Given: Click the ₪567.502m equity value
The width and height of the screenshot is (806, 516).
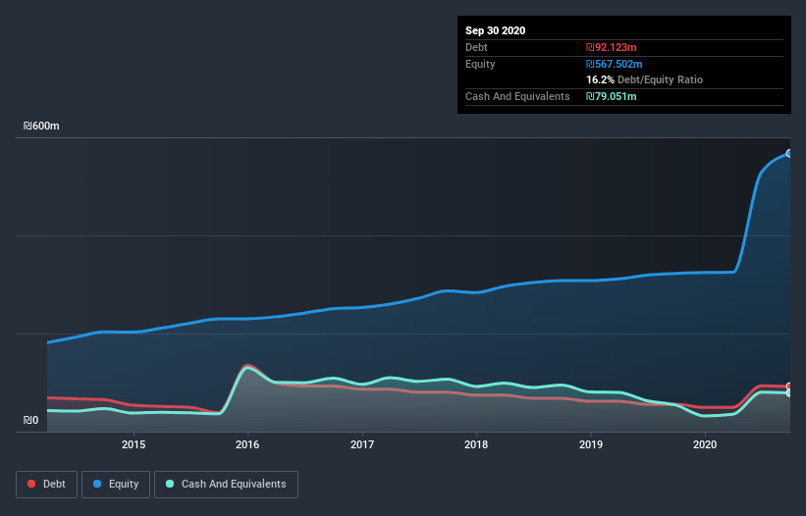Looking at the screenshot, I should [615, 64].
